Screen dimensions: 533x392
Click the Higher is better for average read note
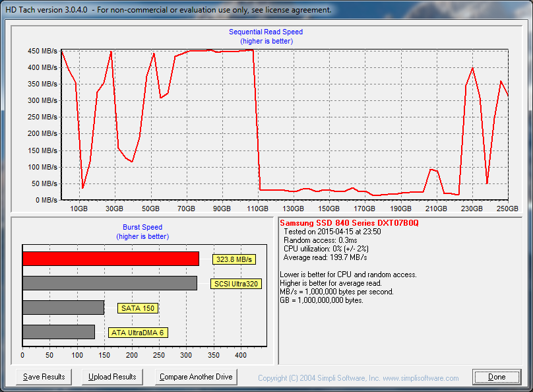coord(330,283)
